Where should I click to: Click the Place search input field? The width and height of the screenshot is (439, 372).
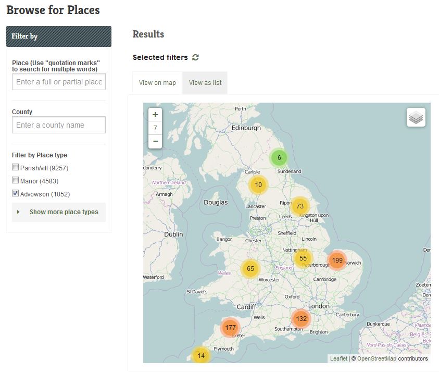tap(58, 82)
